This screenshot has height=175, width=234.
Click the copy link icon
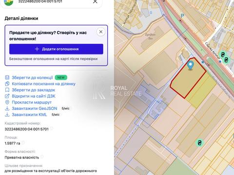pos(7,84)
